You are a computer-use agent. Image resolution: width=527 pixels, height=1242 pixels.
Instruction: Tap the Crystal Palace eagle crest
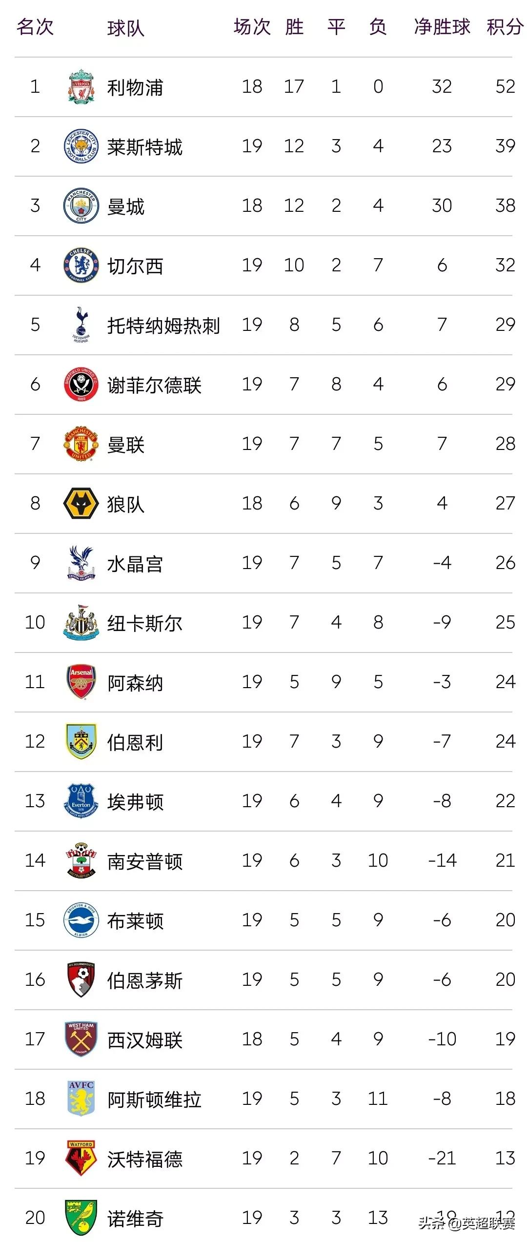[81, 563]
